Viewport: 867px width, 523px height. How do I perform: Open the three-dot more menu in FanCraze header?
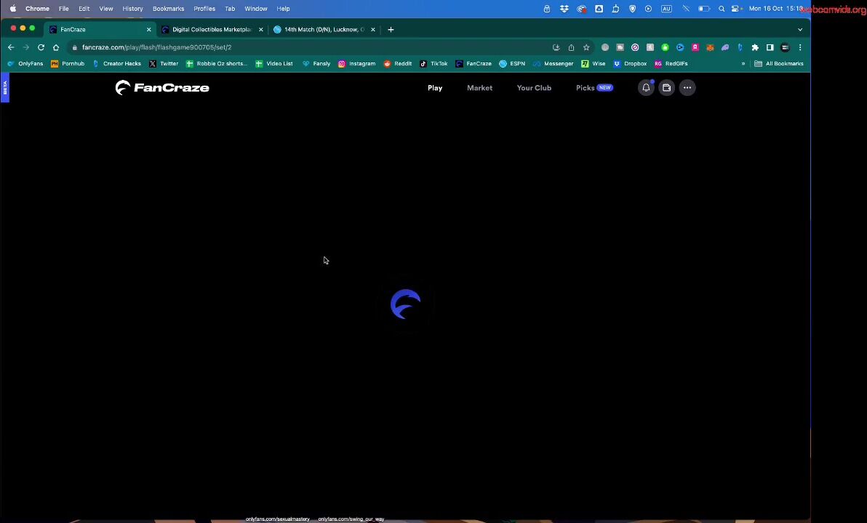coord(687,88)
